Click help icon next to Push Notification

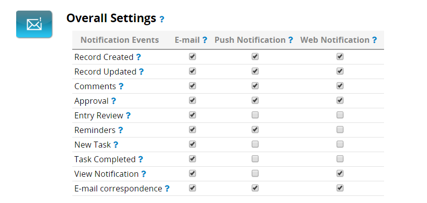(291, 40)
